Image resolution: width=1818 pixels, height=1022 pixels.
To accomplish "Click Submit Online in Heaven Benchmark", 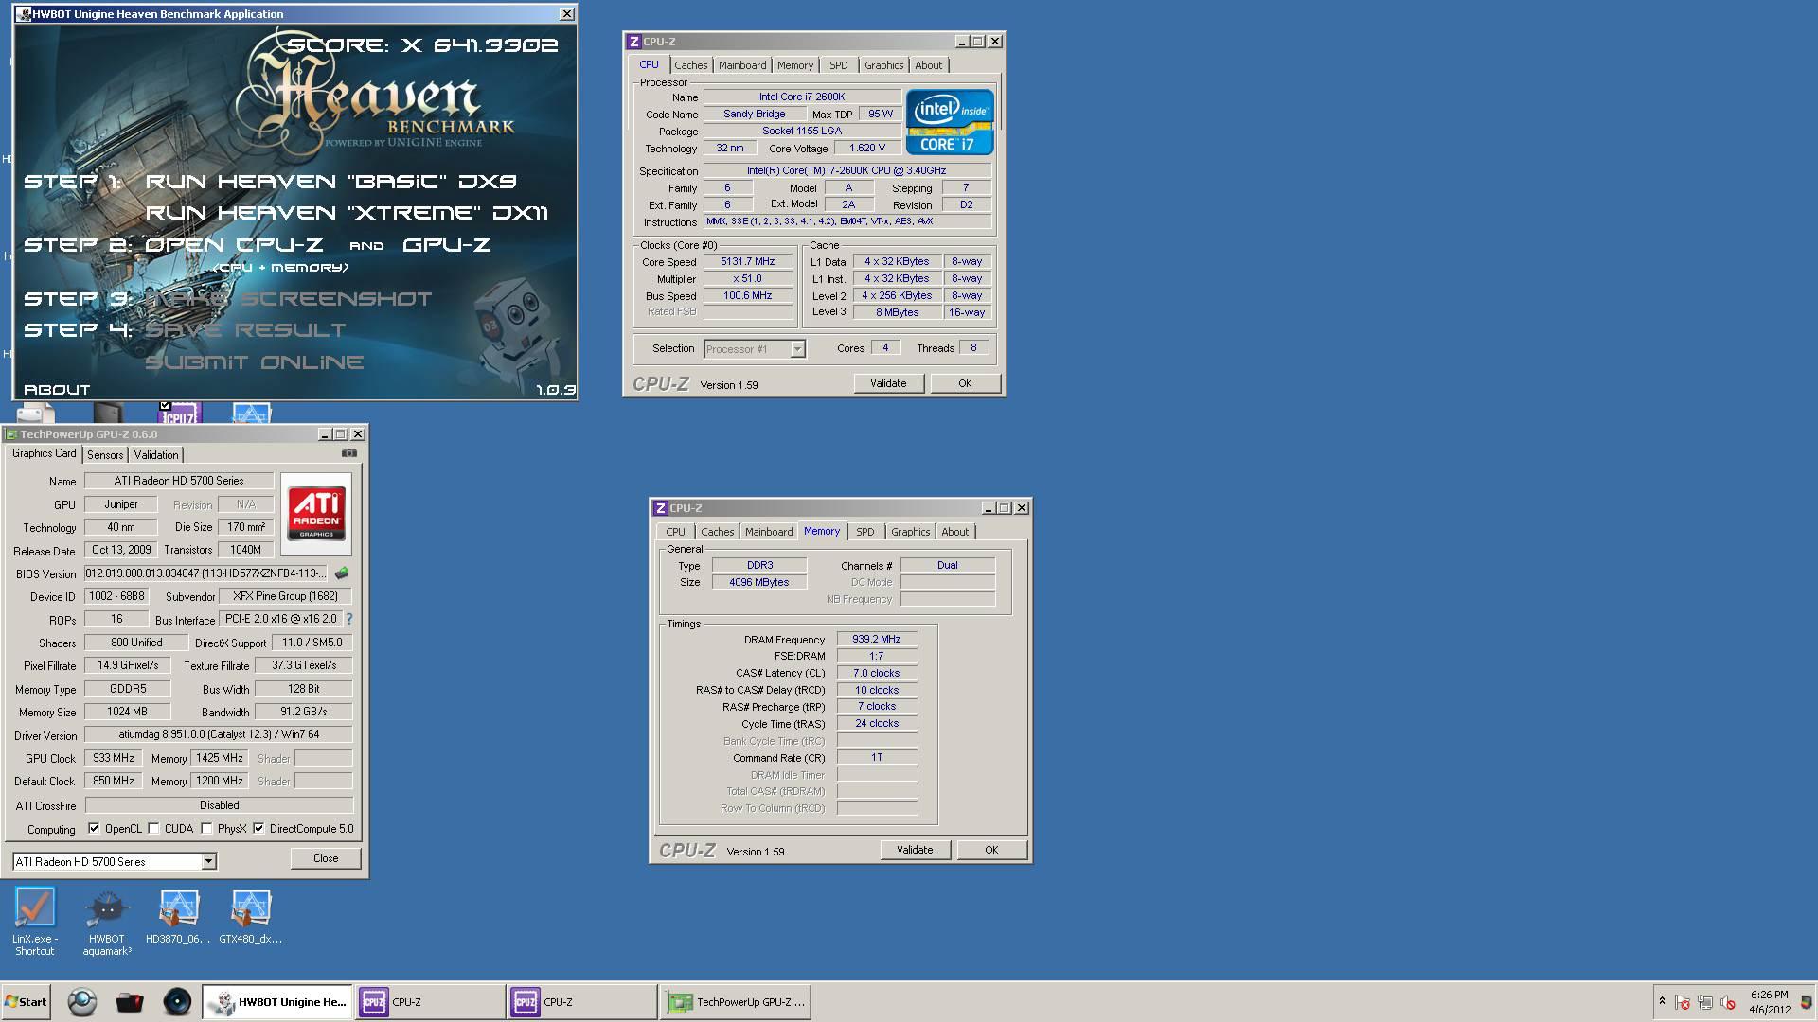I will pos(254,362).
